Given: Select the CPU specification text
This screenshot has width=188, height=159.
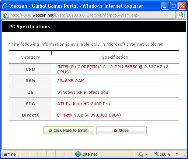Looking at the screenshot, I should (113, 69).
